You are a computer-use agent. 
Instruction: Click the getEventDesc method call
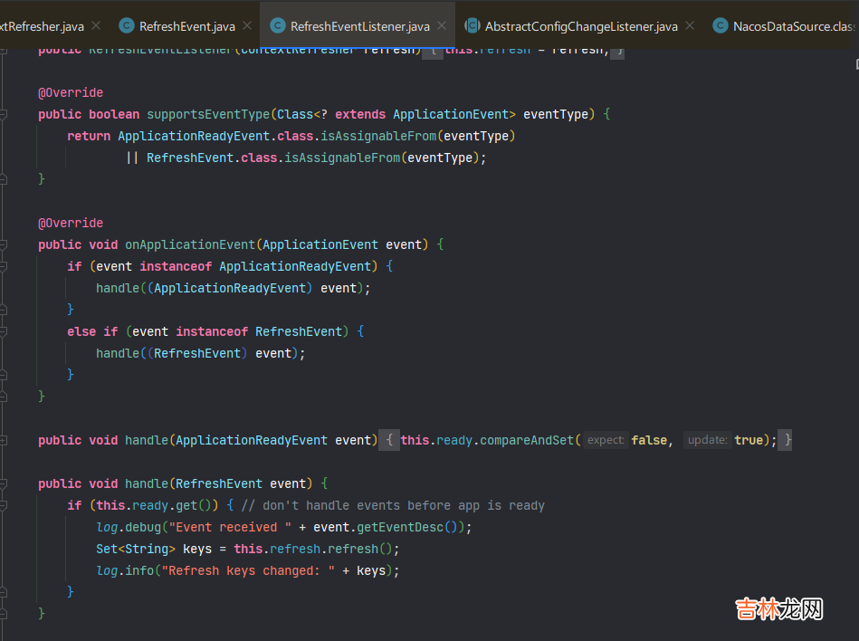point(412,527)
